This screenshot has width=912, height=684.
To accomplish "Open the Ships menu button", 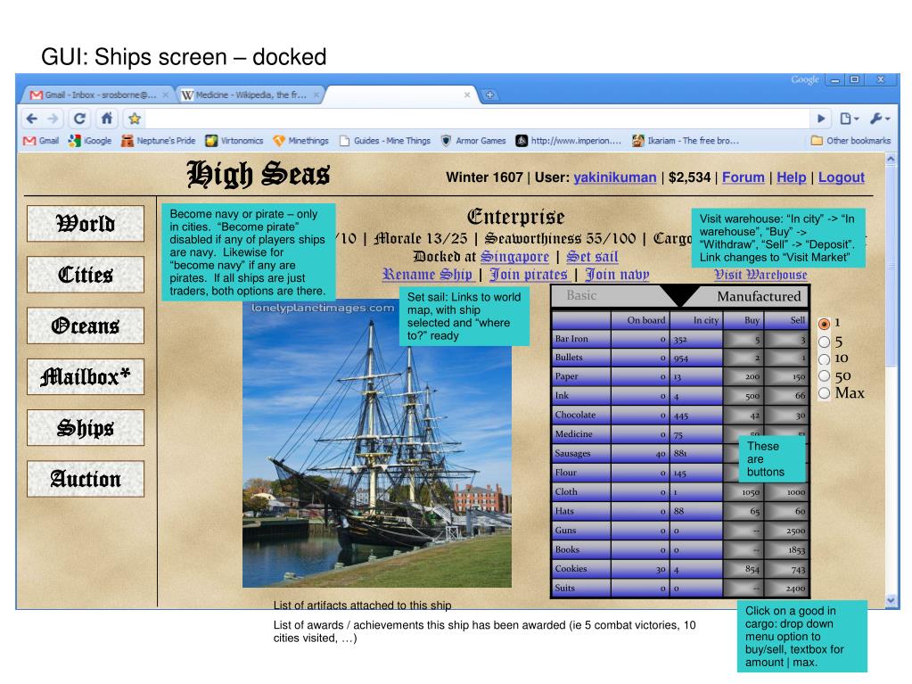I will point(86,428).
